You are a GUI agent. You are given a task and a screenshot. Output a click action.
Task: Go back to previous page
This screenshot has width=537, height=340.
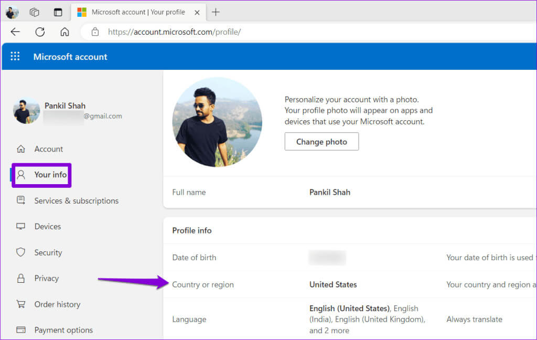pos(15,32)
